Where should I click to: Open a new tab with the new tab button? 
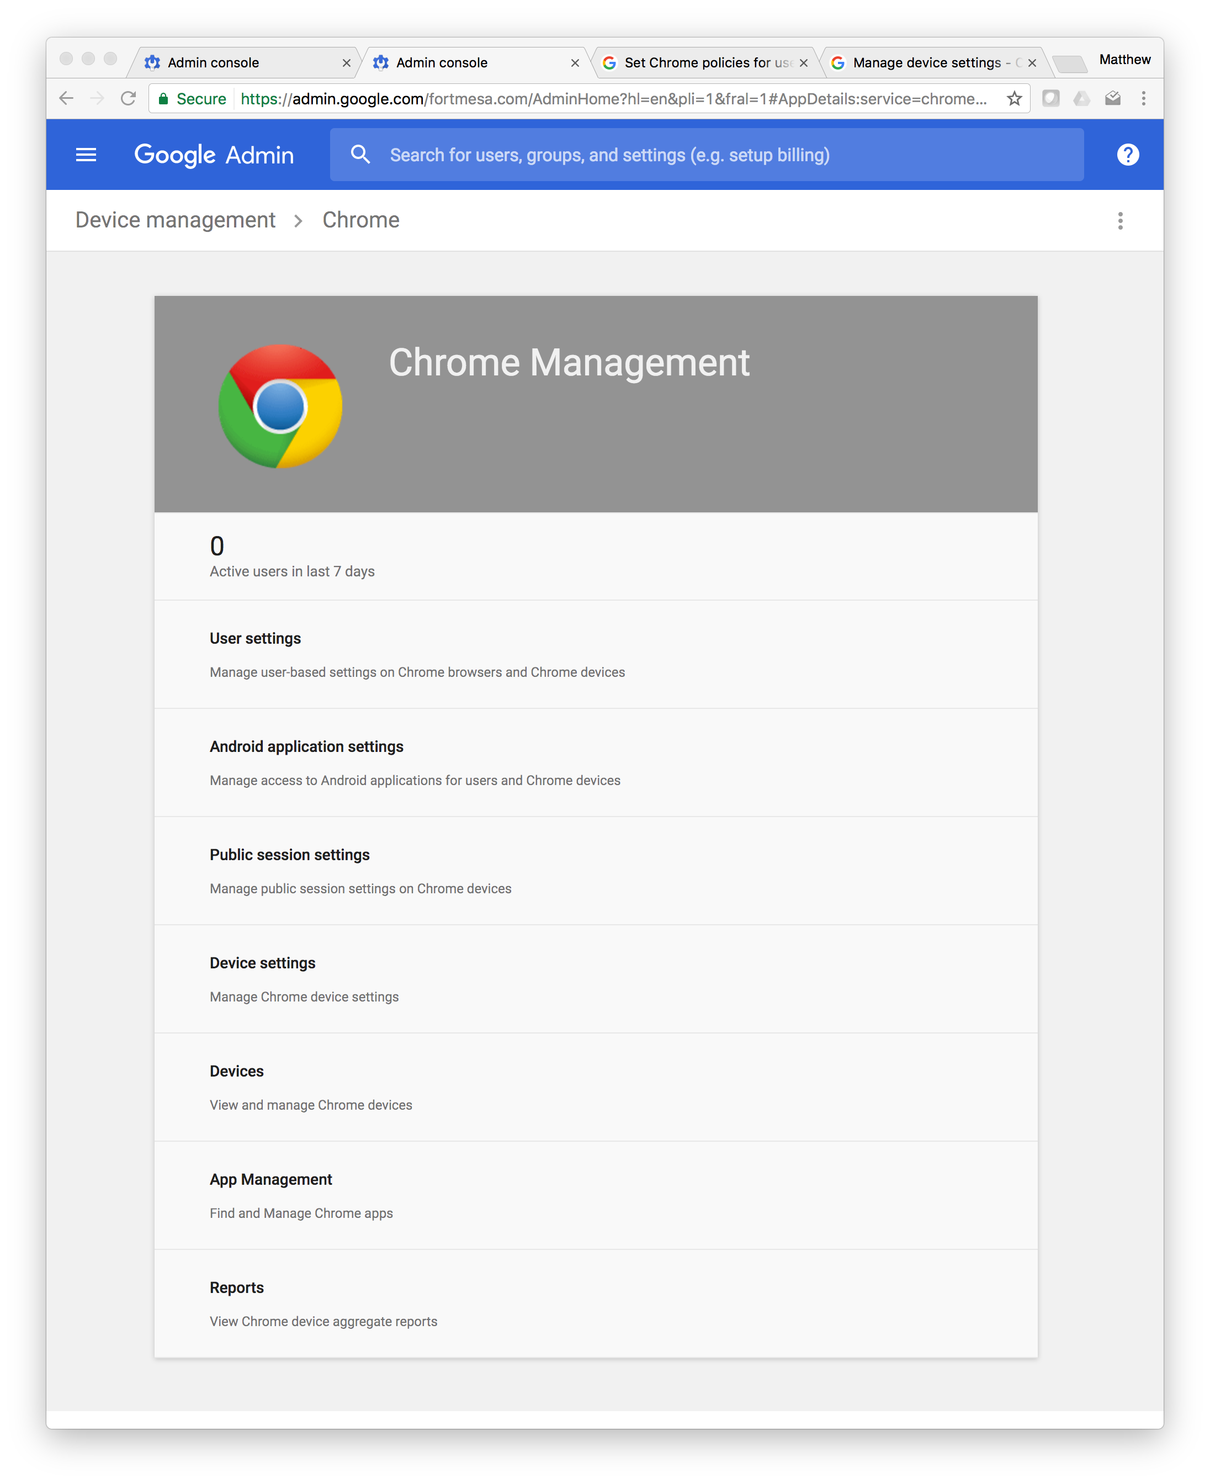(1069, 64)
